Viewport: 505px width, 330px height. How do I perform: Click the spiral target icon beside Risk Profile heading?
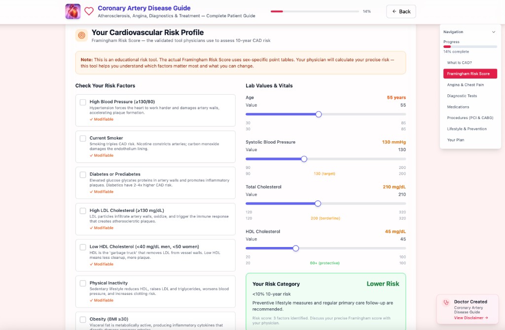[80, 35]
